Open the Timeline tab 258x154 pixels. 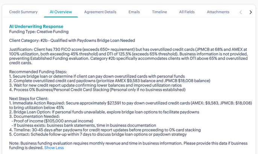(x=159, y=12)
